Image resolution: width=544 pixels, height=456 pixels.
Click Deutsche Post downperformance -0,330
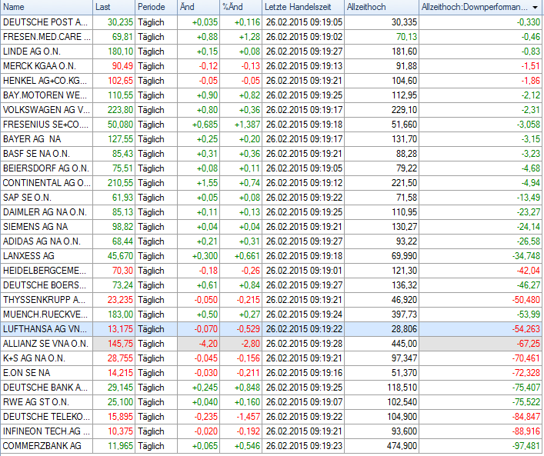click(528, 22)
